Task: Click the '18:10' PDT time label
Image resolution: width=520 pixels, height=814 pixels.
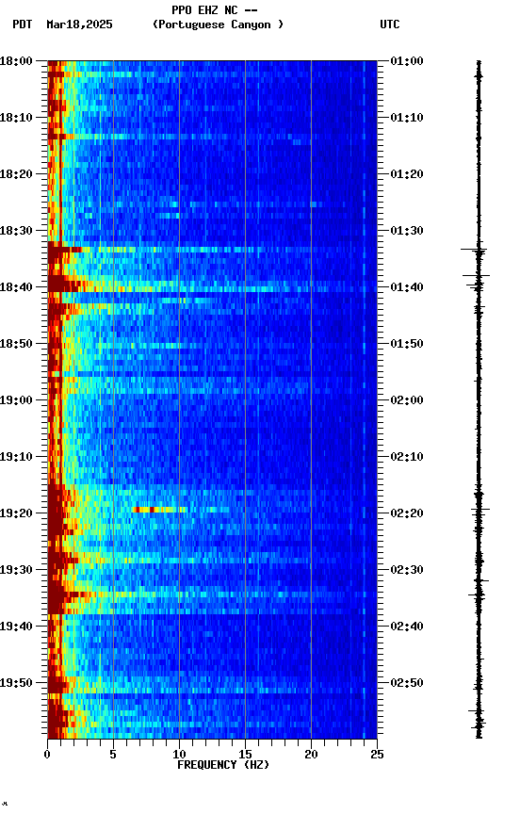Action: click(x=16, y=118)
